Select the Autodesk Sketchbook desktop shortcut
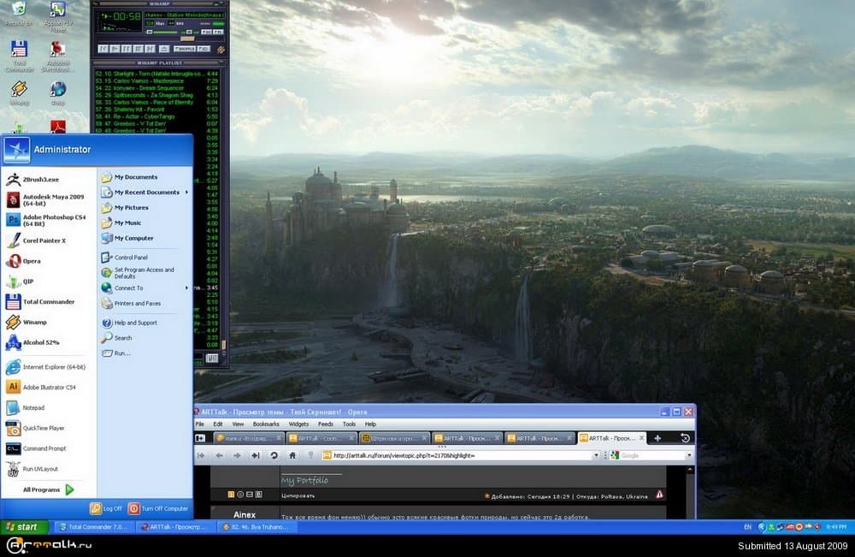Screen dimensions: 855x557 click(58, 56)
